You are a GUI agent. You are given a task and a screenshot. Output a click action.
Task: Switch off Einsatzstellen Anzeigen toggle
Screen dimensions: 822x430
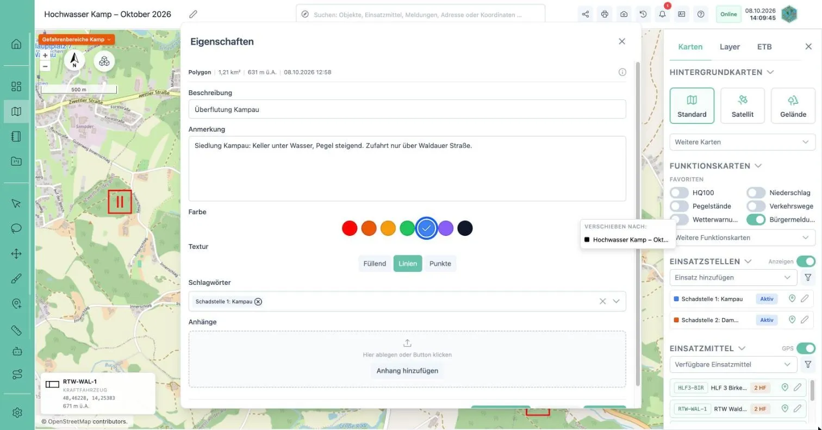point(806,261)
